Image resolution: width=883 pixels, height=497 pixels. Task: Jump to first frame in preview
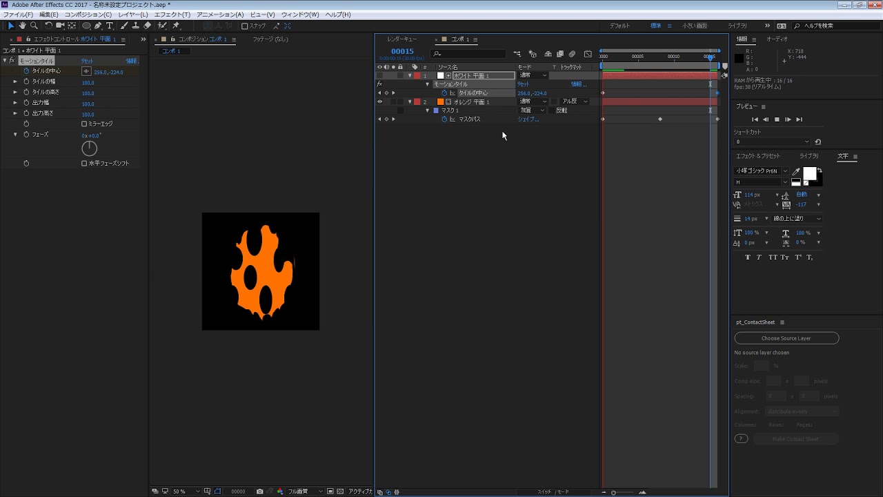pos(755,119)
